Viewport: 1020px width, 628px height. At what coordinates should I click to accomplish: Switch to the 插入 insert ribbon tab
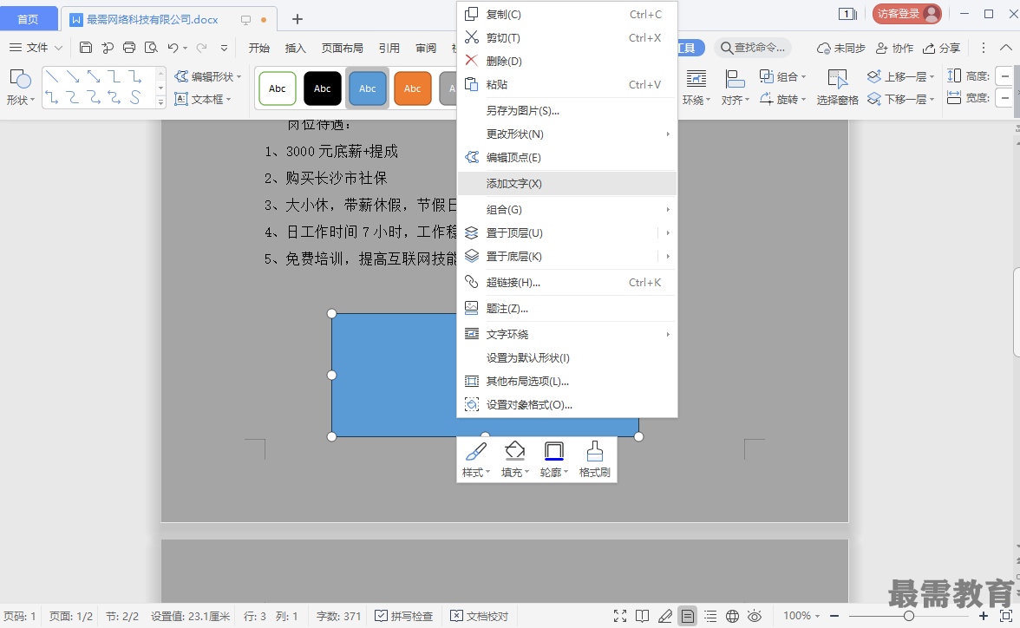[295, 48]
